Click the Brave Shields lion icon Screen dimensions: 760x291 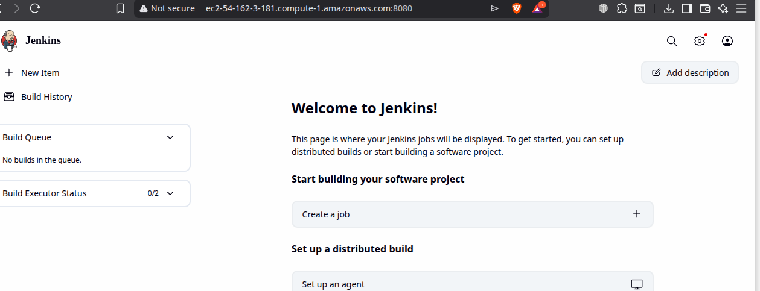click(x=517, y=8)
